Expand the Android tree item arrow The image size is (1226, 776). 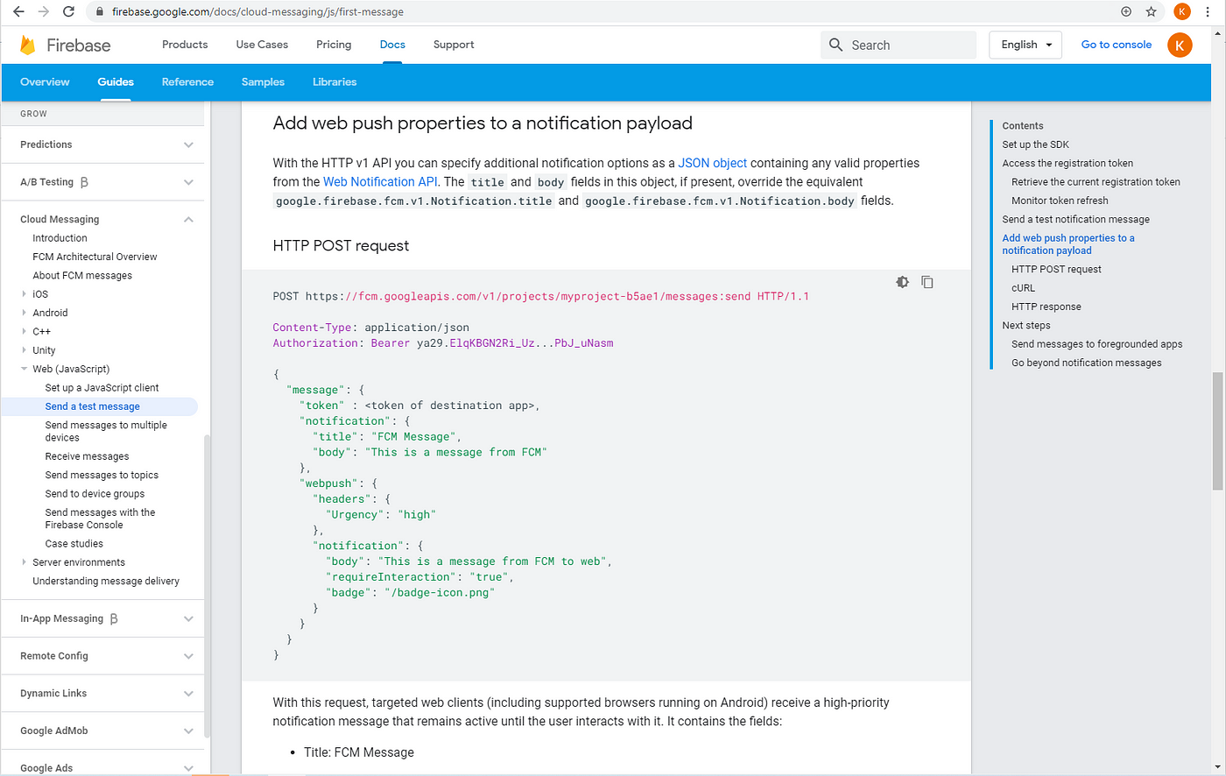24,313
